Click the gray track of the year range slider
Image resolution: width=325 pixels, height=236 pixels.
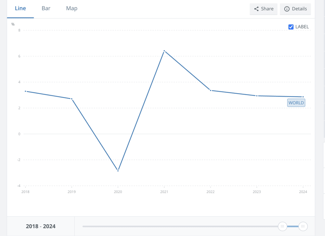tap(179, 226)
